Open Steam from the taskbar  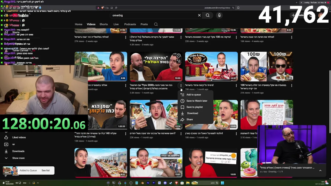(171, 183)
